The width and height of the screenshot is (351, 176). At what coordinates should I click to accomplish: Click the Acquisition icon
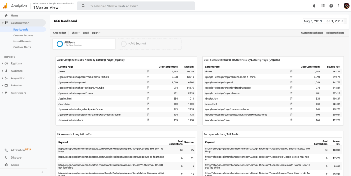point(6,78)
